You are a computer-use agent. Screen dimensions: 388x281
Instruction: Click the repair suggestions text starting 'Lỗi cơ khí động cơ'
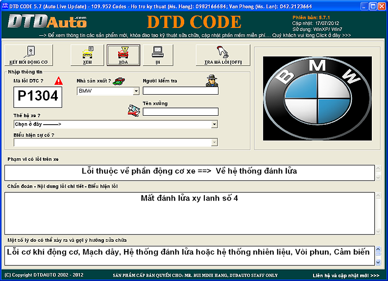[x=188, y=252]
